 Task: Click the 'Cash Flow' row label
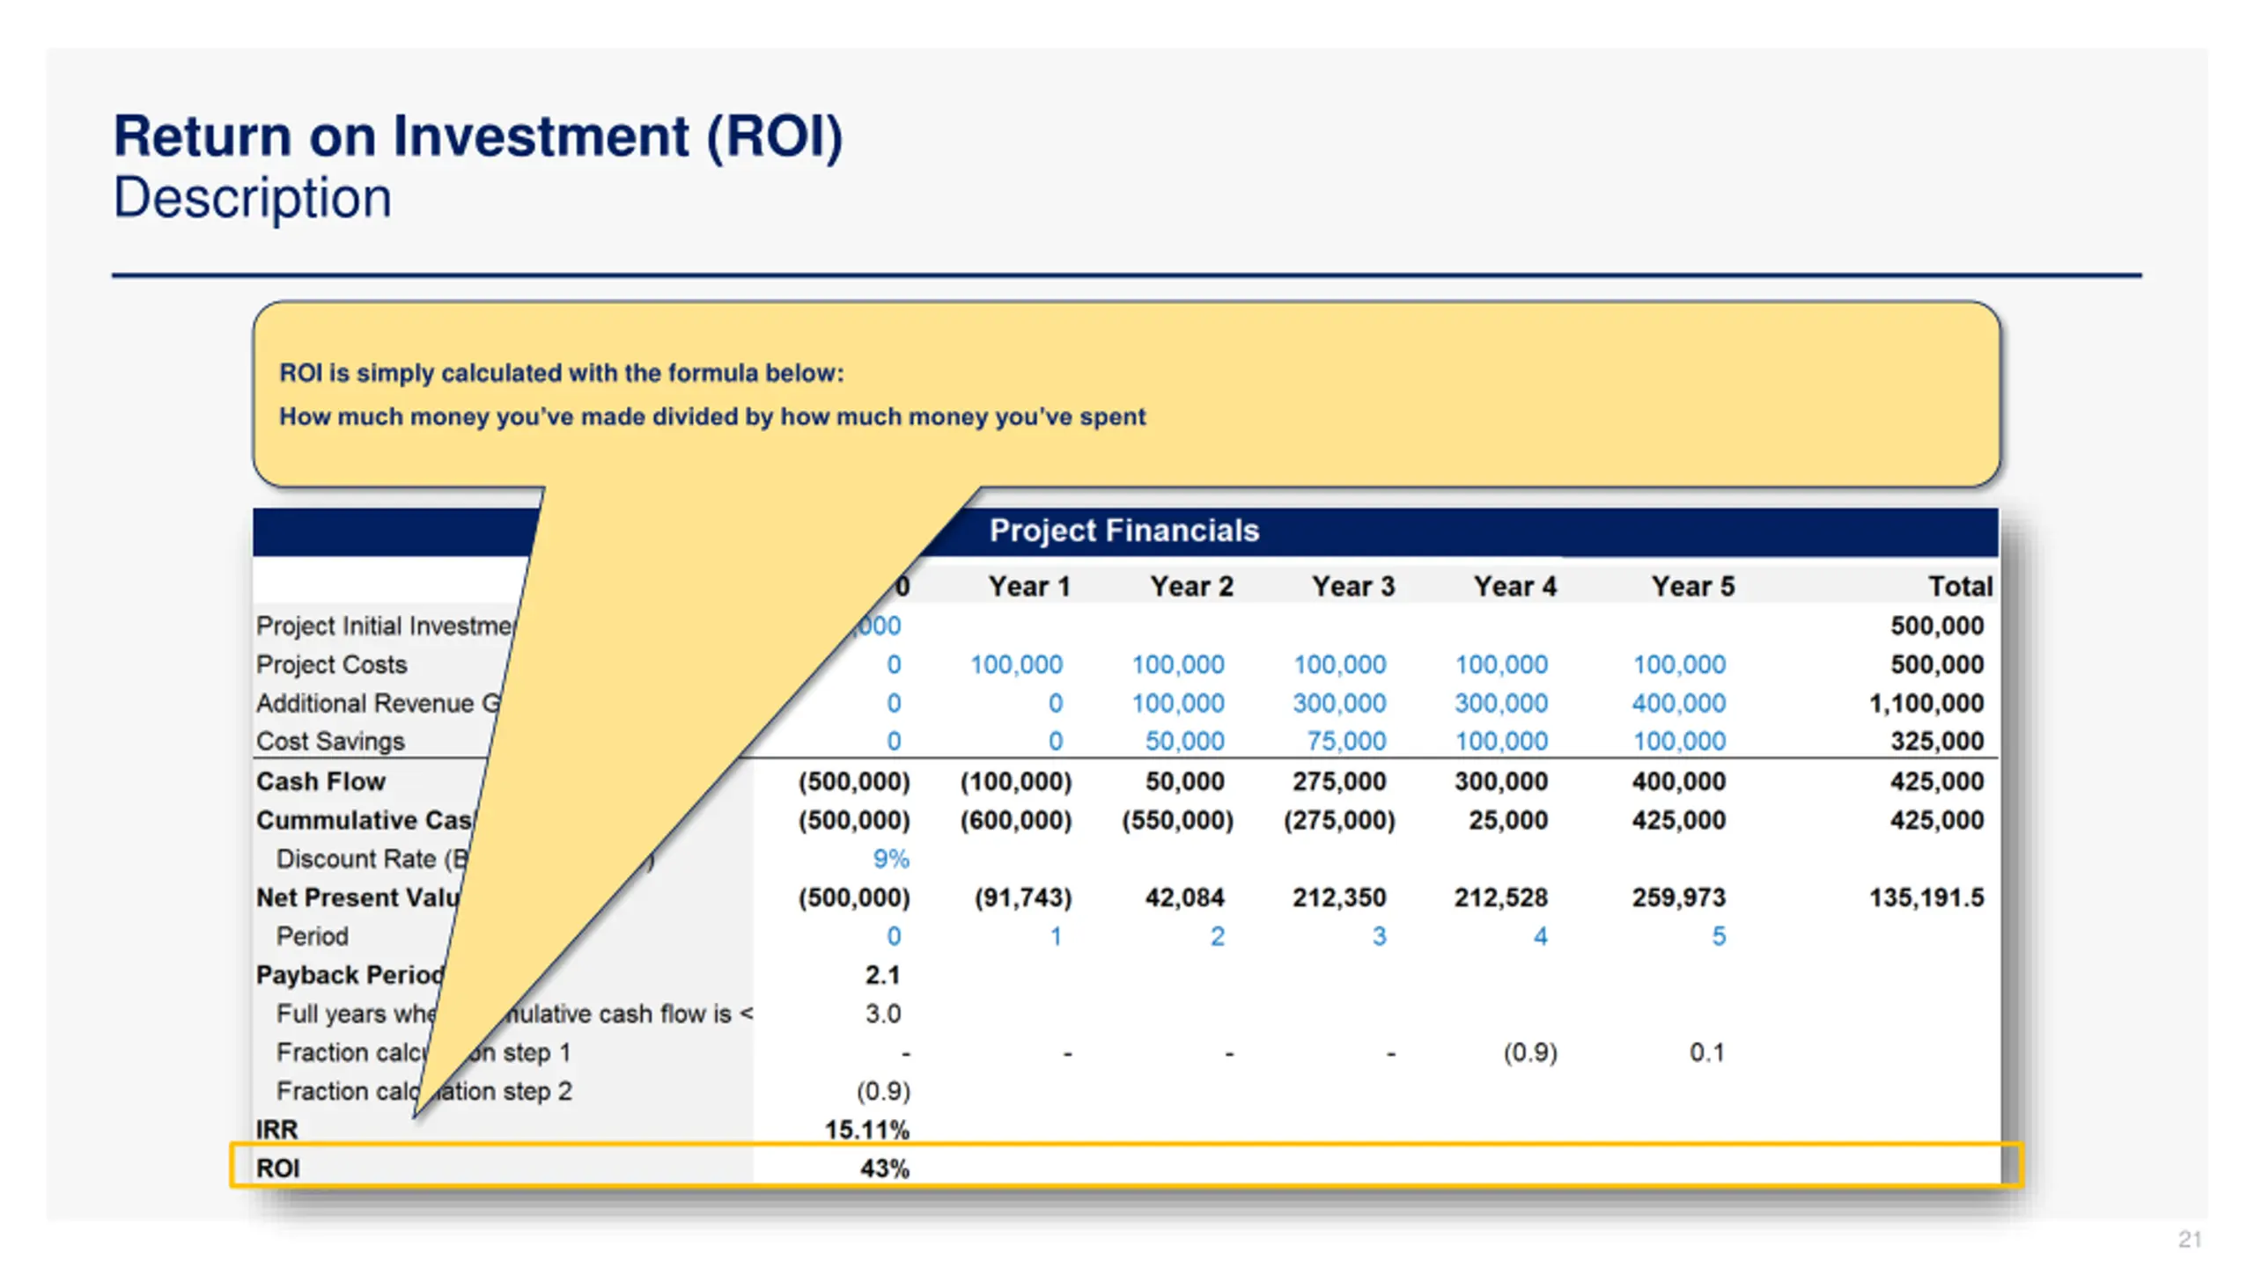320,781
